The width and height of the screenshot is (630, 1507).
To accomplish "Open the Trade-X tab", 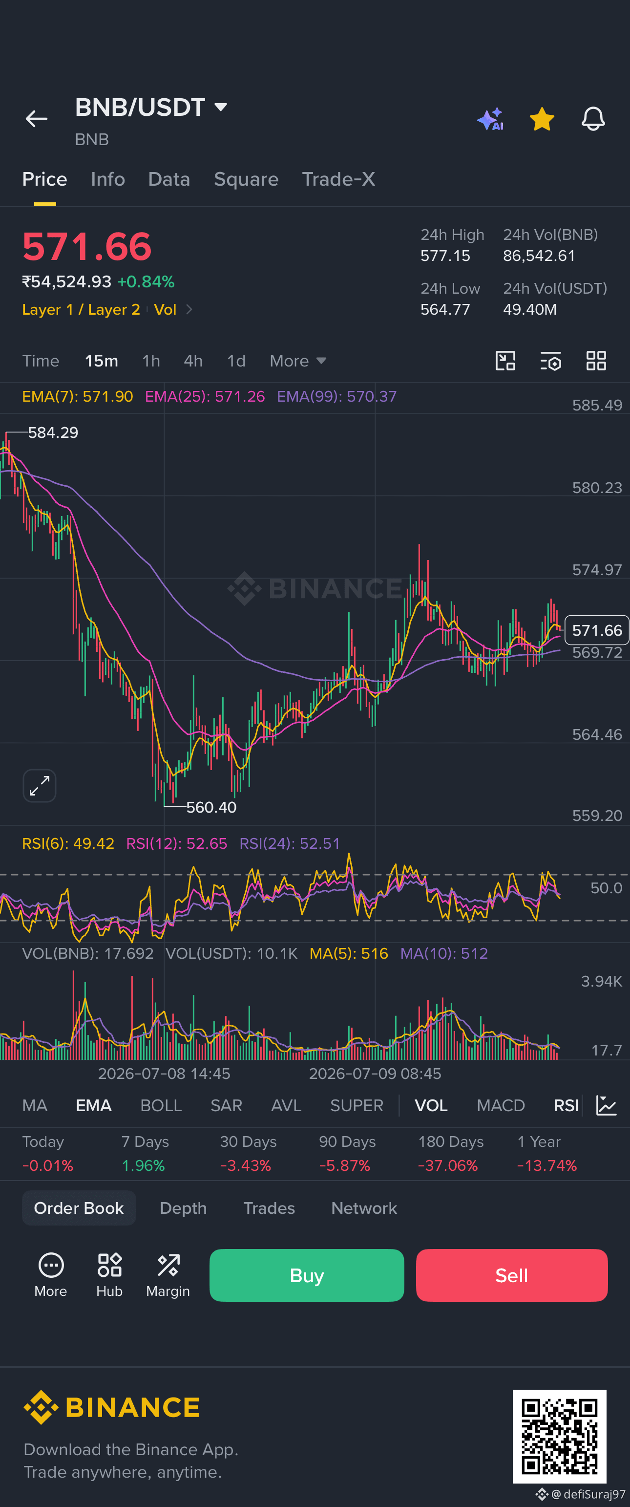I will tap(338, 179).
